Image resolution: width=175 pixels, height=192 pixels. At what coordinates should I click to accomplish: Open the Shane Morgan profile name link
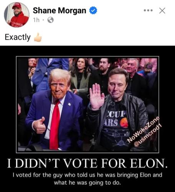pos(59,10)
